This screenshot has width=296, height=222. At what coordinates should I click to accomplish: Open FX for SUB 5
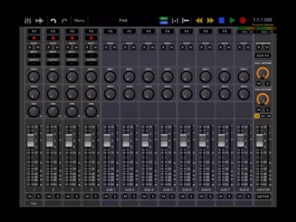[x=187, y=31]
